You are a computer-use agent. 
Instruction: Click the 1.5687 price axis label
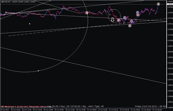coord(170,46)
